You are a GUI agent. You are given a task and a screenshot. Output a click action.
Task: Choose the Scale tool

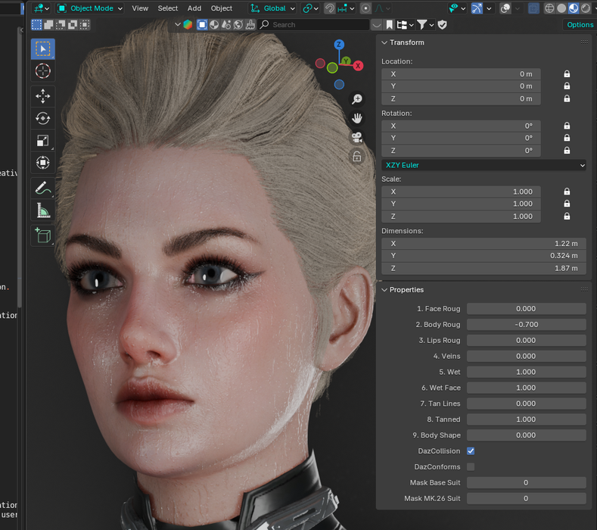[43, 140]
